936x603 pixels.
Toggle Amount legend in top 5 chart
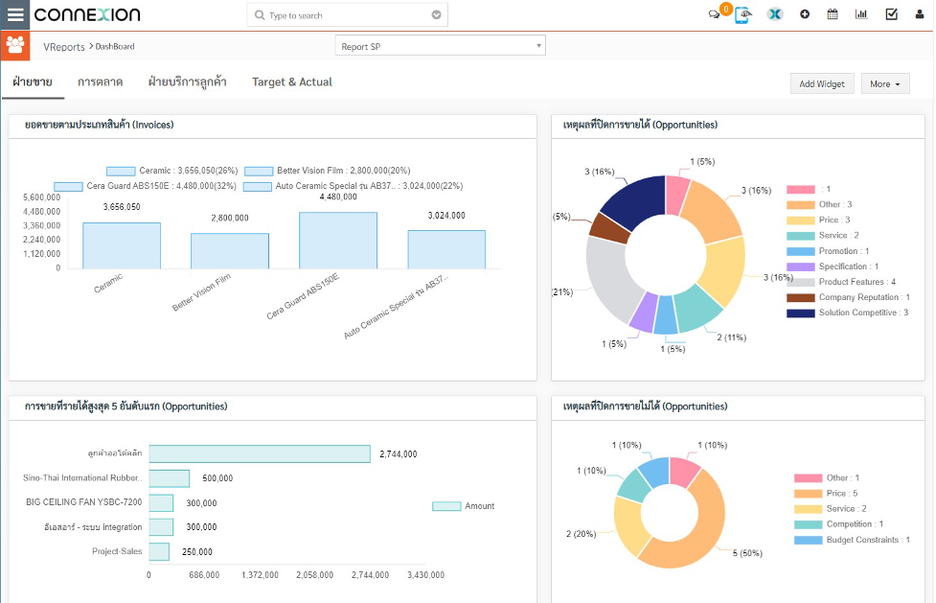pyautogui.click(x=446, y=506)
